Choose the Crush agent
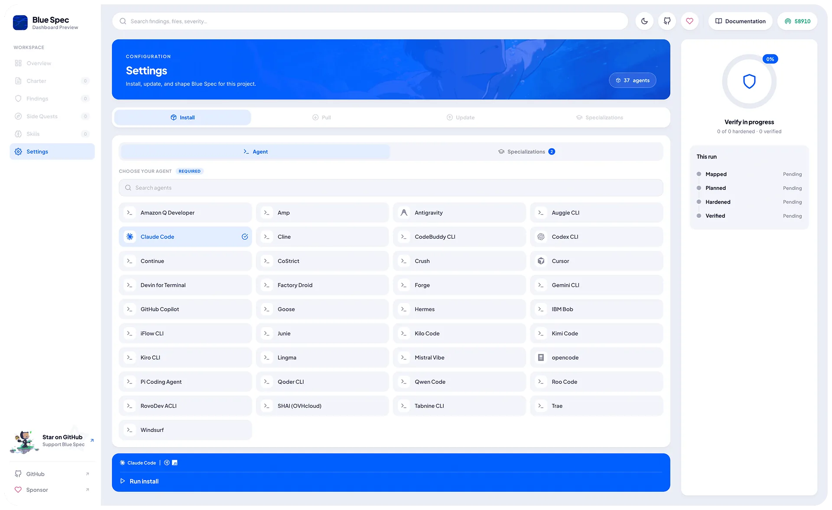Image resolution: width=832 pixels, height=510 pixels. 459,261
